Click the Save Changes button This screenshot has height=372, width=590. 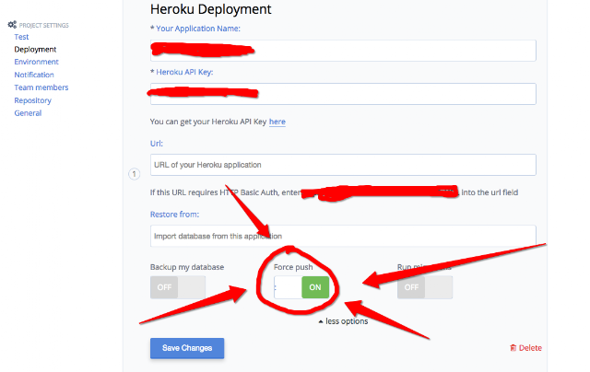tap(187, 348)
